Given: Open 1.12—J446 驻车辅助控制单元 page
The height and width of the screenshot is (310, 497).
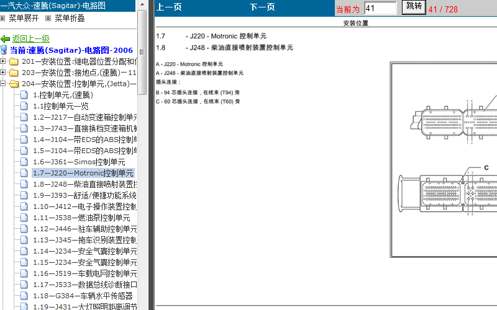Looking at the screenshot, I should click(x=84, y=229).
